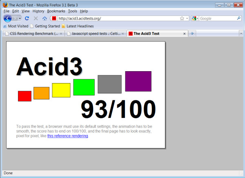Open the Google search engine selector
The image size is (245, 178).
pos(195,18)
